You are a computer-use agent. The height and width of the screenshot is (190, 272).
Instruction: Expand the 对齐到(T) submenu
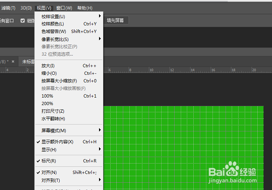pyautogui.click(x=69, y=180)
